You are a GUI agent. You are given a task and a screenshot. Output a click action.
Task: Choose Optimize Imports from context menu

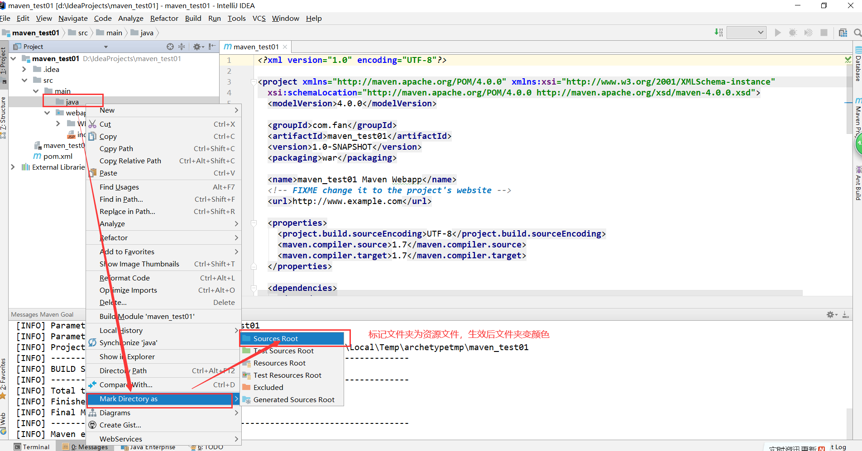click(163, 290)
